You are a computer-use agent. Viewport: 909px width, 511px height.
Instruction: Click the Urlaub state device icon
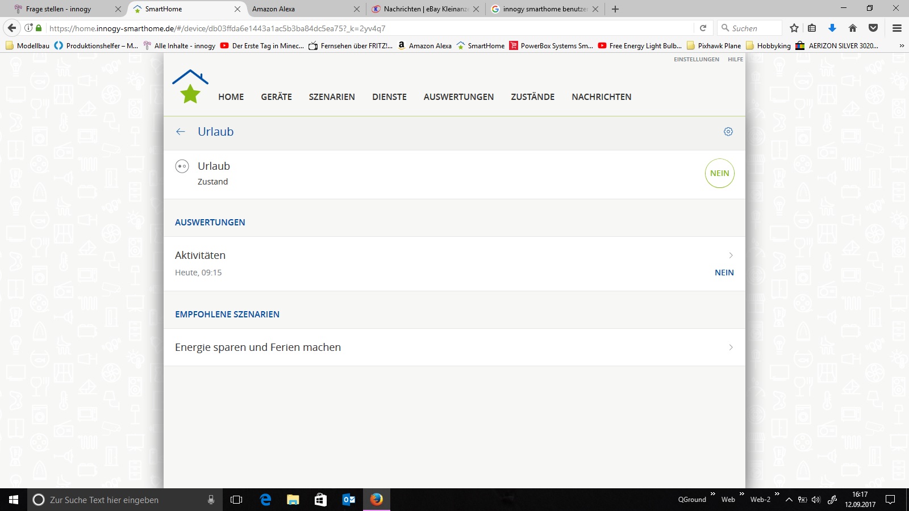182,166
